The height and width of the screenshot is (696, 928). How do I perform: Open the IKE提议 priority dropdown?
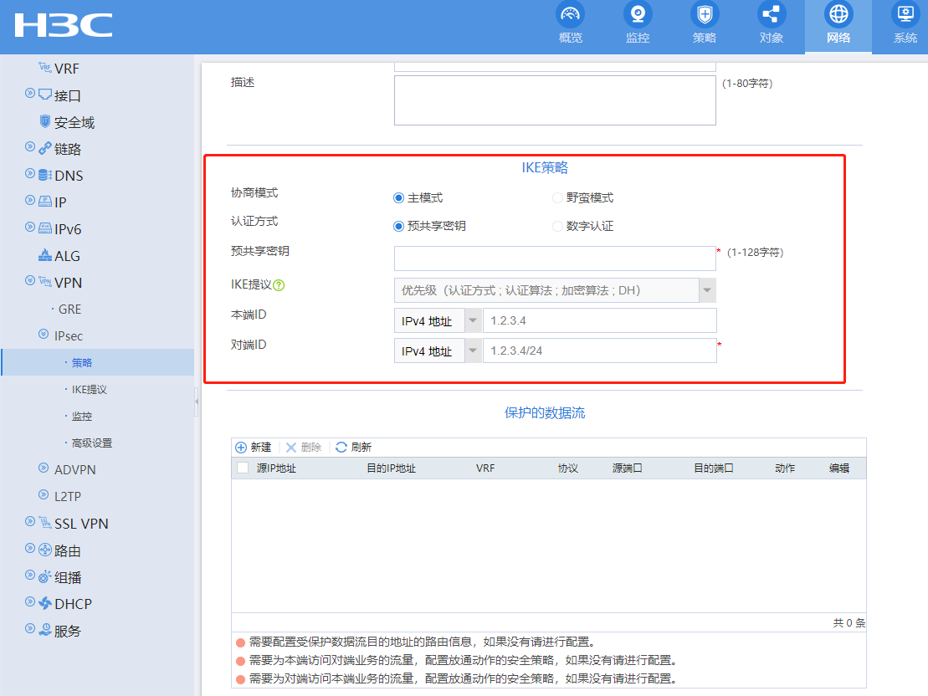click(707, 290)
